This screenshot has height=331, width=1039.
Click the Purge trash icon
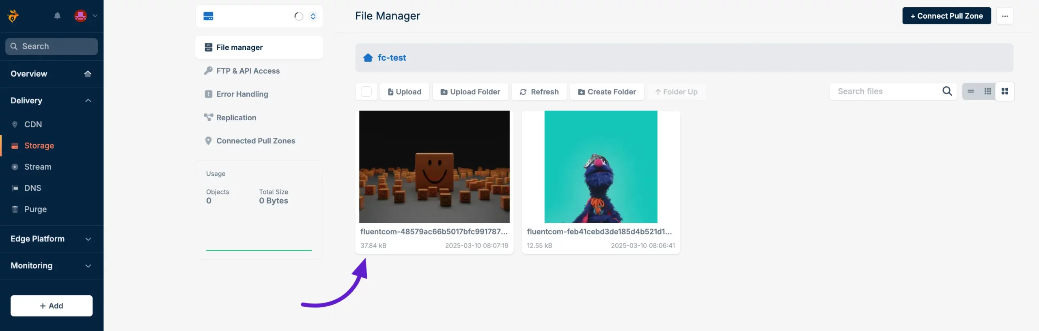tap(15, 209)
